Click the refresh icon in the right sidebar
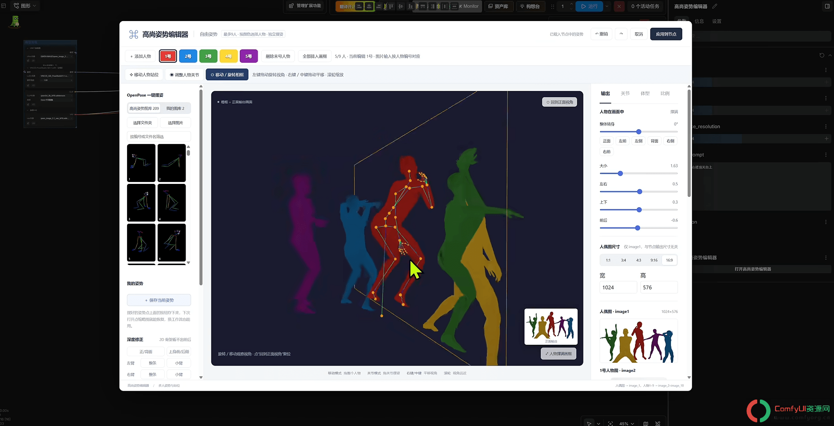The width and height of the screenshot is (834, 426). click(822, 55)
